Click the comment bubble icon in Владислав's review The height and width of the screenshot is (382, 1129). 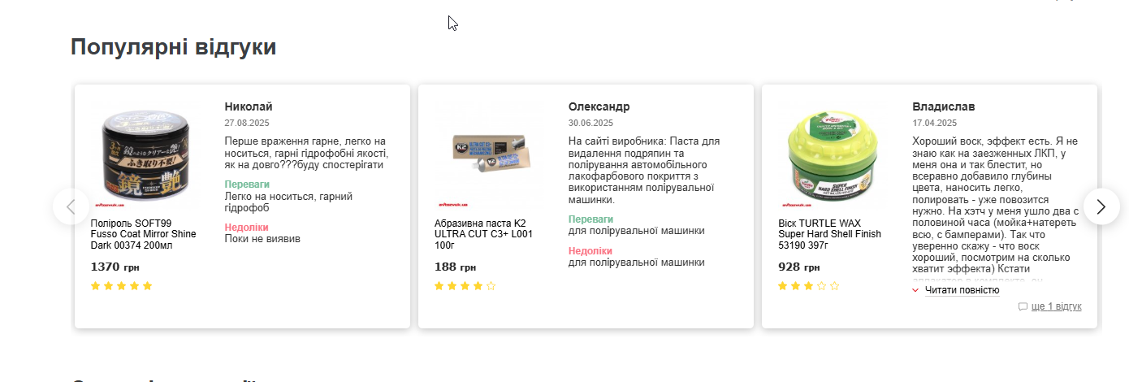tap(1023, 306)
